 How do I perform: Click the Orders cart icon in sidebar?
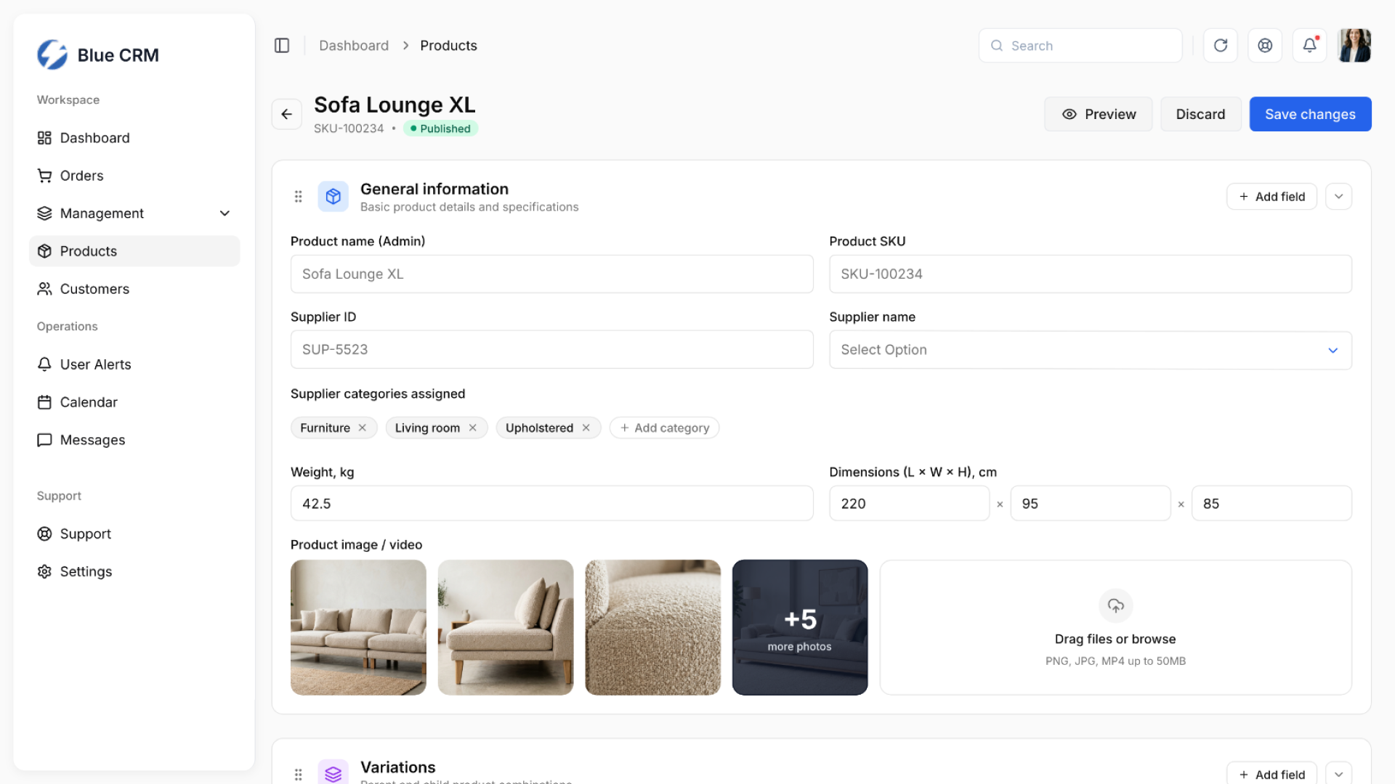44,176
